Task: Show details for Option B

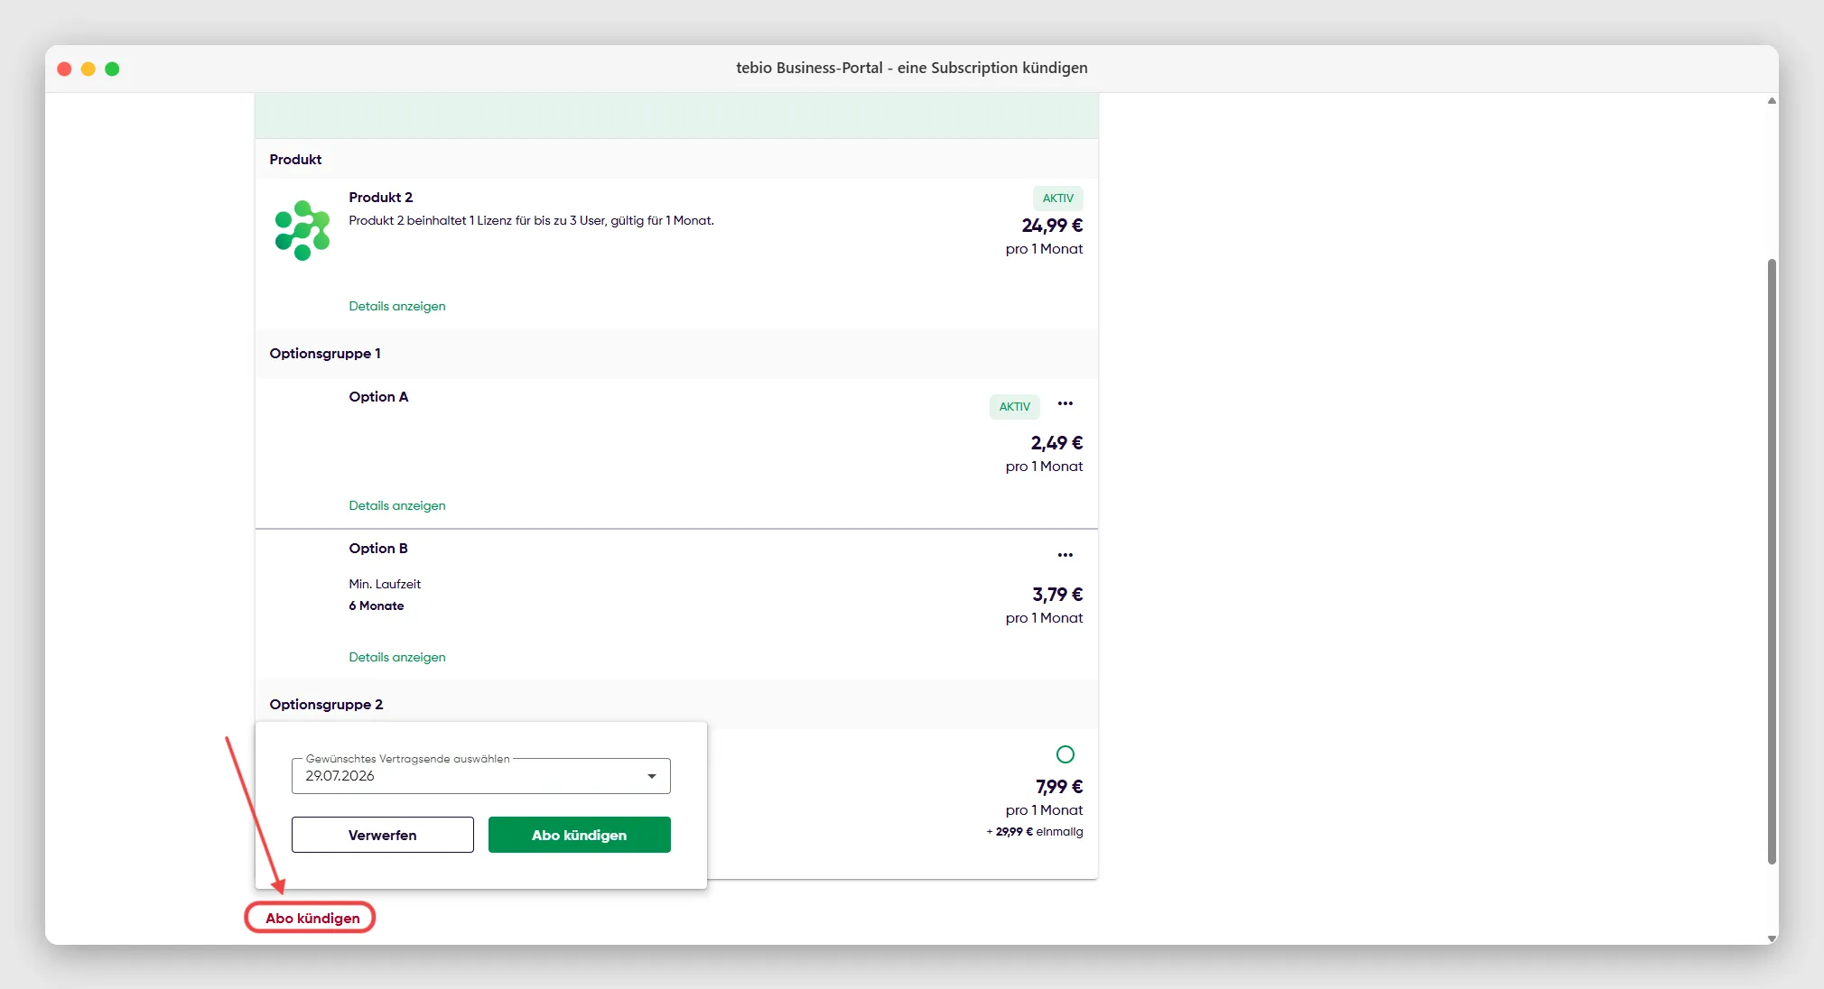Action: click(397, 657)
